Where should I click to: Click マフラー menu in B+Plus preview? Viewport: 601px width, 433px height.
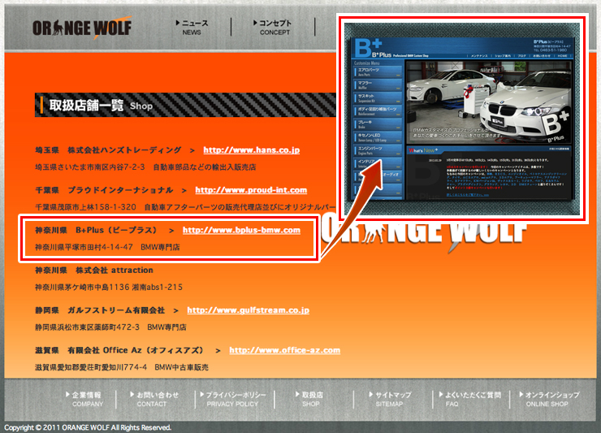tap(378, 84)
